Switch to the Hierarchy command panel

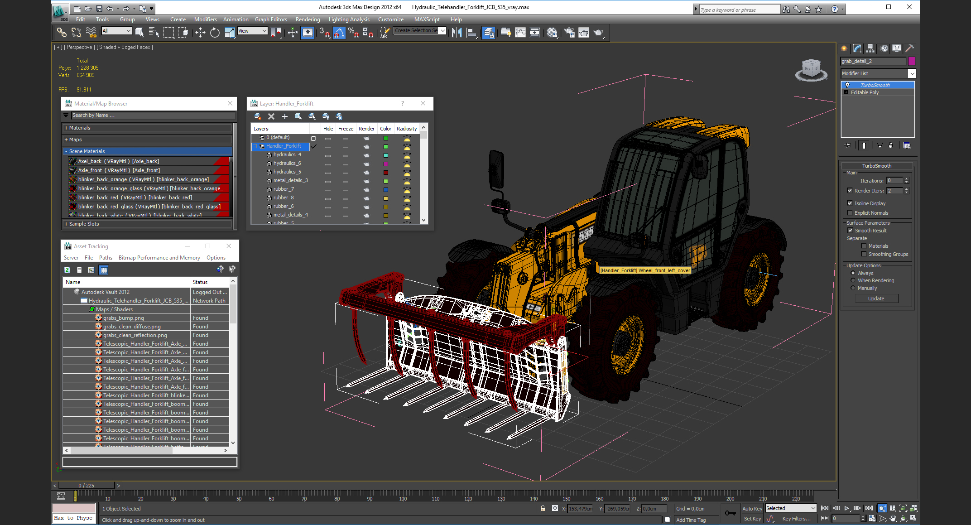[x=870, y=48]
